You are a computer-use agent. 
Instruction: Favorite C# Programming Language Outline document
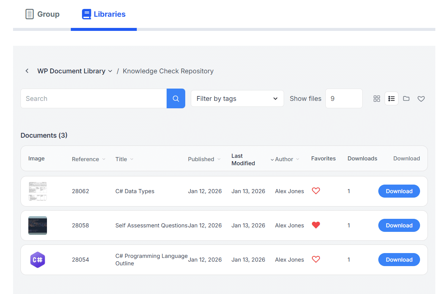point(316,259)
